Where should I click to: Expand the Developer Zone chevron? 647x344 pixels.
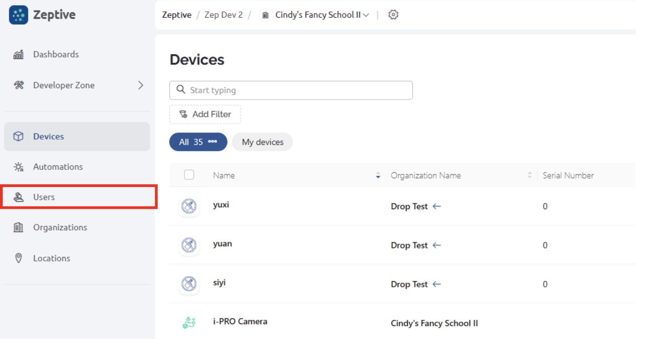pos(141,85)
